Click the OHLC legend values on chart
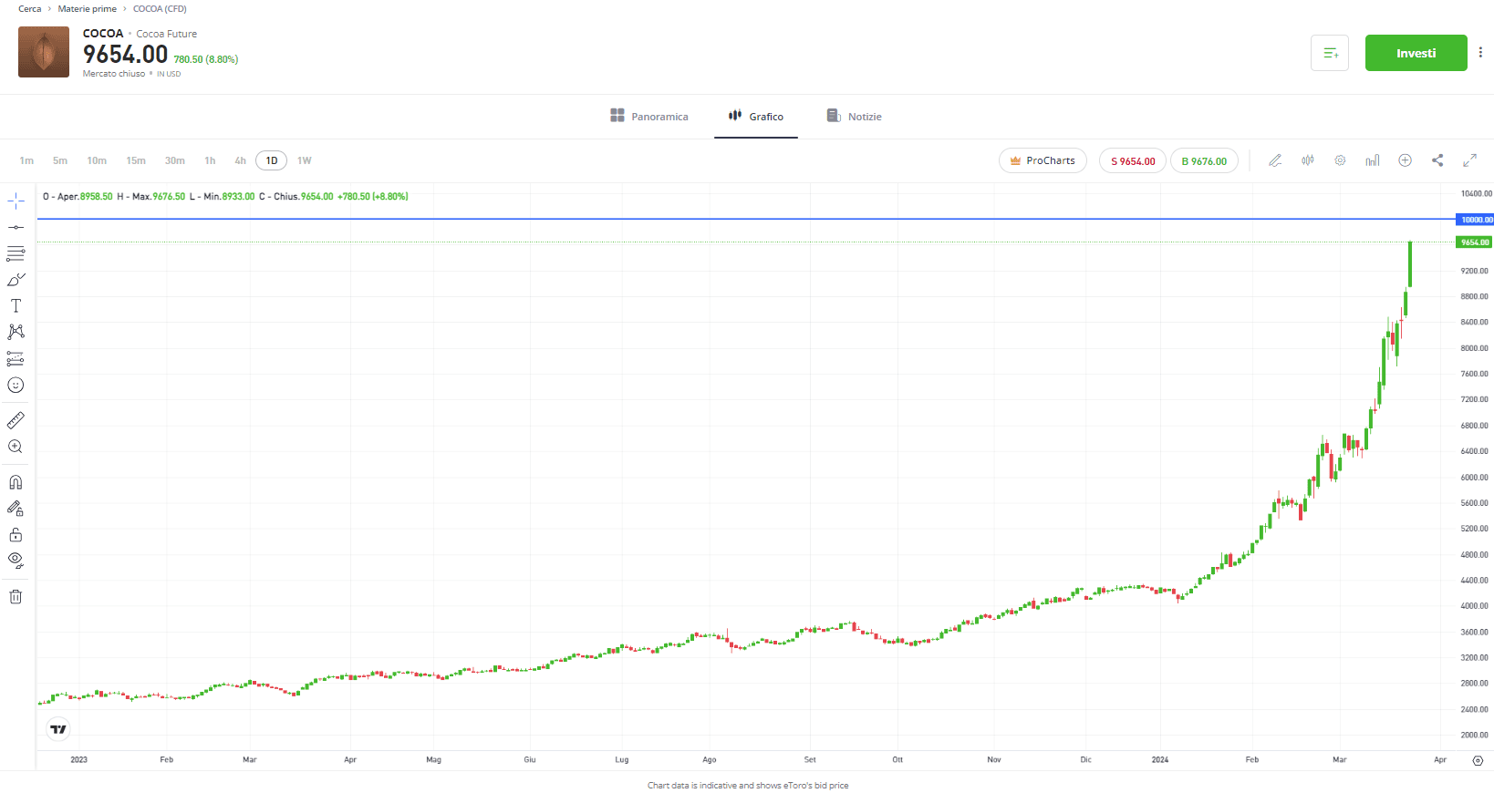1494x793 pixels. 225,197
